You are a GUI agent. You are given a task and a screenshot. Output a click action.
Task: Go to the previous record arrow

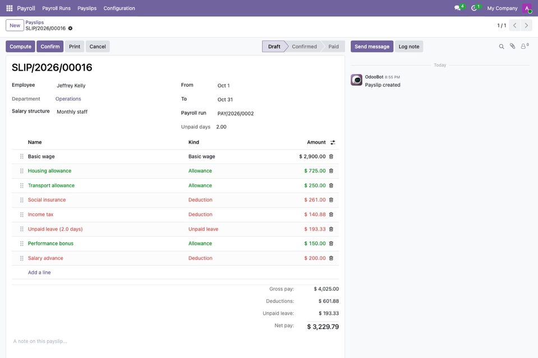point(514,25)
